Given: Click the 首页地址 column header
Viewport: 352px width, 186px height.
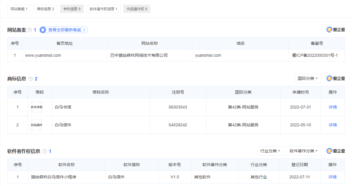Looking at the screenshot, I should click(64, 43).
